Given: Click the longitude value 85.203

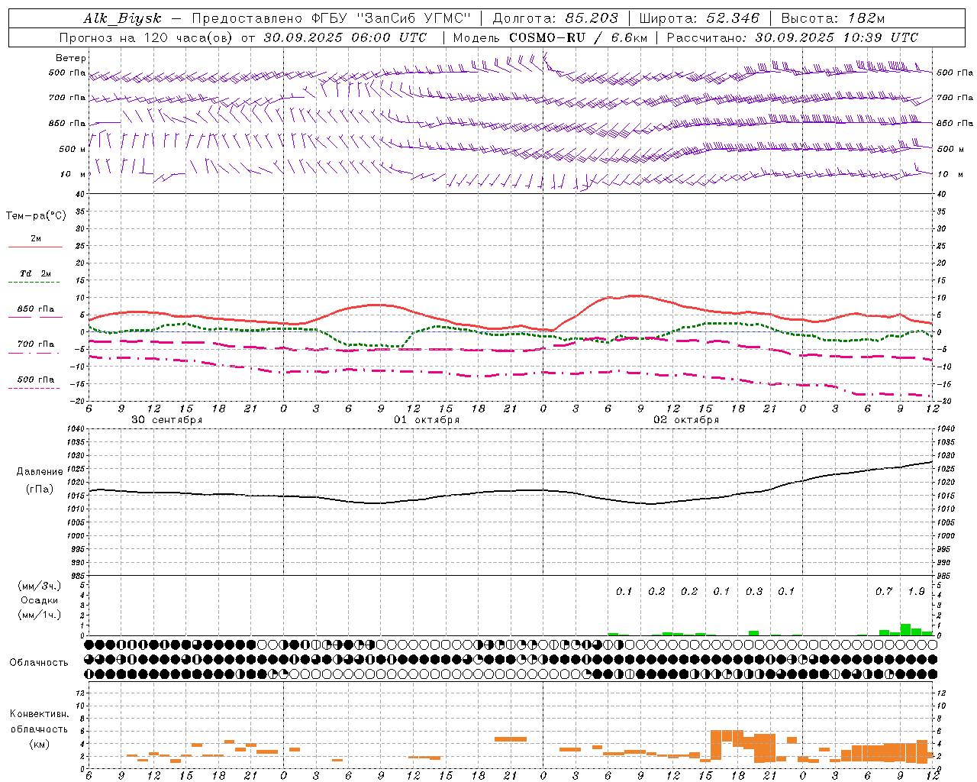Looking at the screenshot, I should (592, 18).
